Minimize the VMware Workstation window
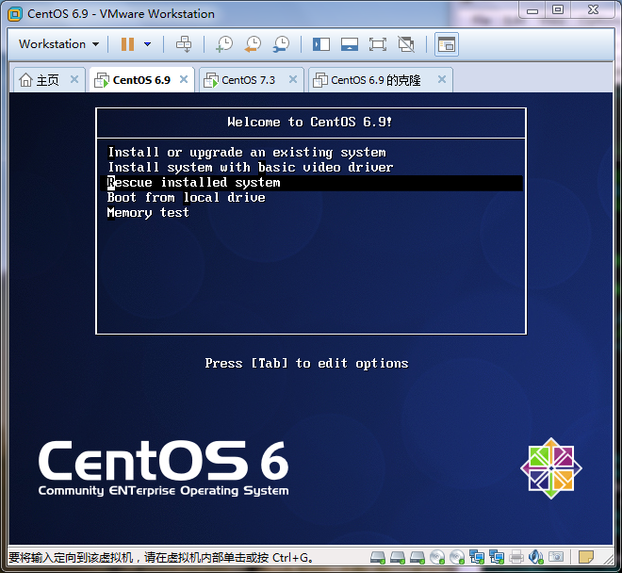The height and width of the screenshot is (573, 622). (532, 10)
